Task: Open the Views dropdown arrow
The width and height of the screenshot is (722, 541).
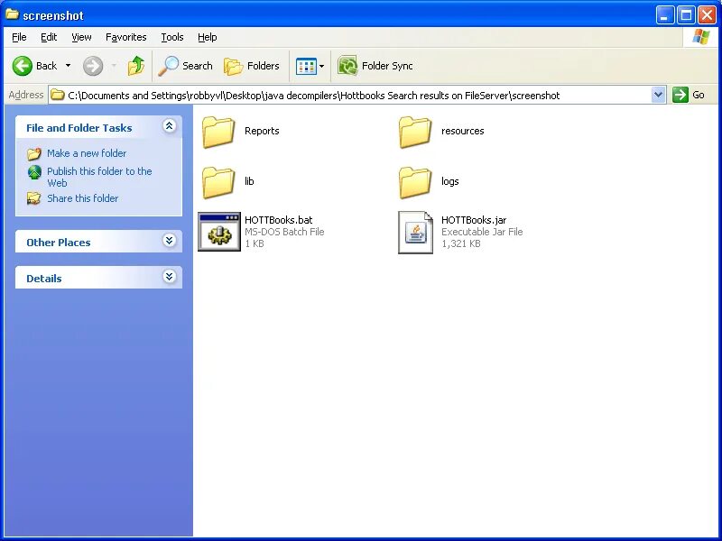Action: [322, 66]
